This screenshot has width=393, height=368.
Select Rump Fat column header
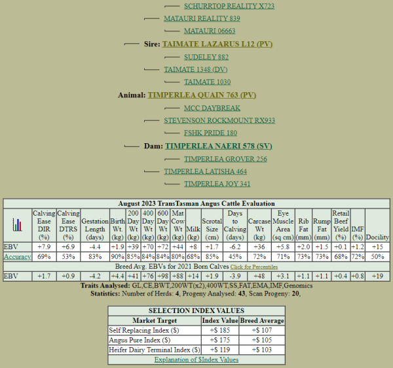click(x=322, y=225)
